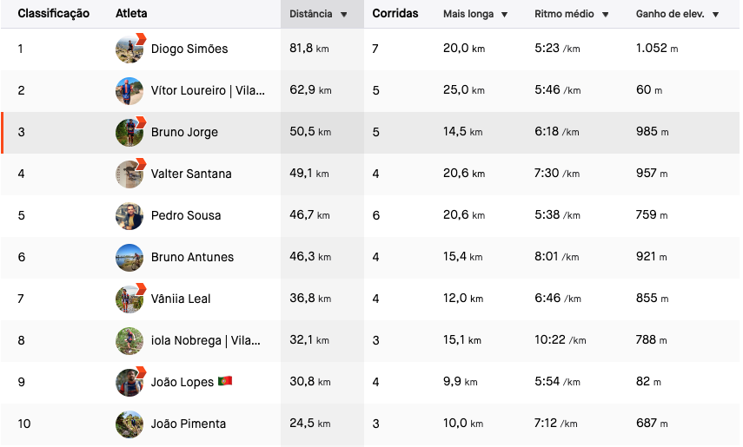This screenshot has width=743, height=447.
Task: Sort by Distância using the arrow
Action: (344, 15)
